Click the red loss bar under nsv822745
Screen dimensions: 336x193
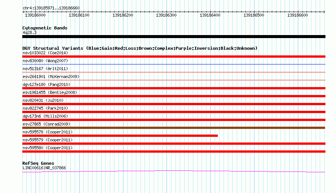(174, 112)
